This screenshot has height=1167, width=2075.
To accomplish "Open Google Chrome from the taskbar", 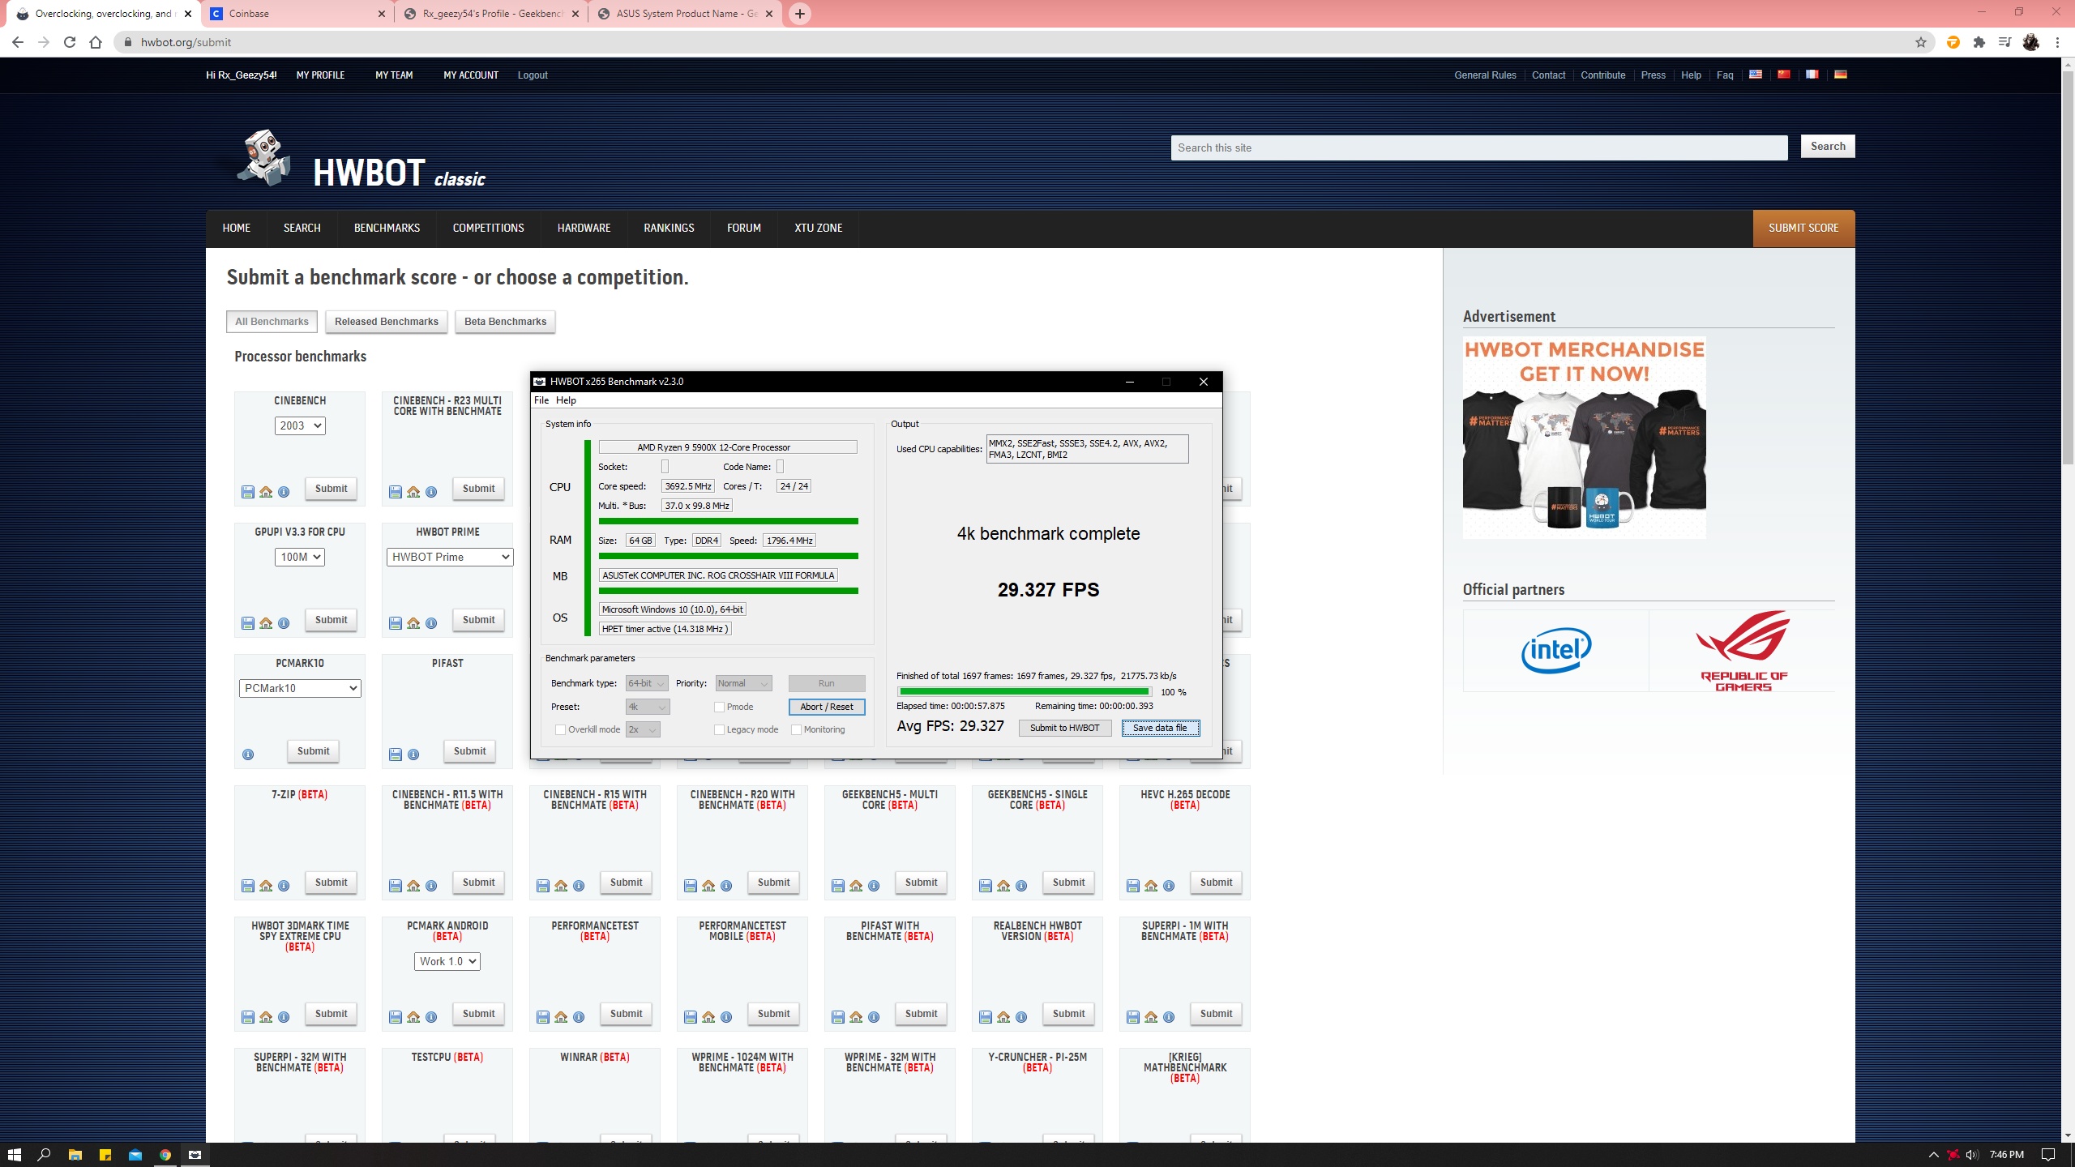I will point(165,1155).
